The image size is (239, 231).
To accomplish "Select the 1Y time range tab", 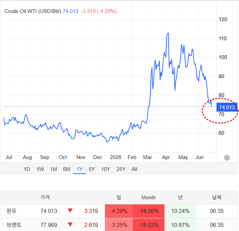I will click(79, 169).
